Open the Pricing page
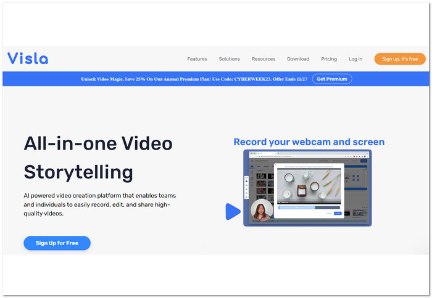432x298 pixels. (x=328, y=59)
